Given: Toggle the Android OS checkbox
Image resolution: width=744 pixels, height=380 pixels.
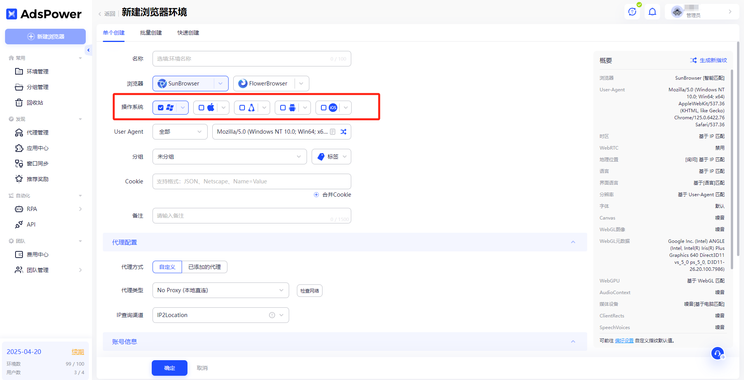Looking at the screenshot, I should 283,108.
